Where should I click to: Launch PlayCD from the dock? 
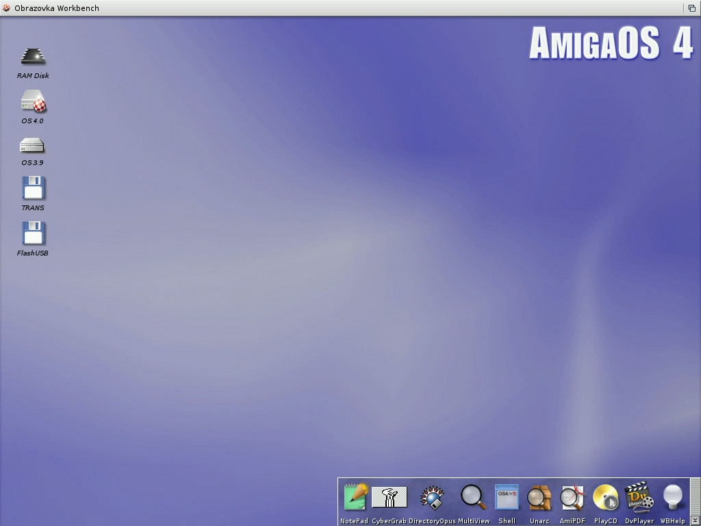pos(606,498)
